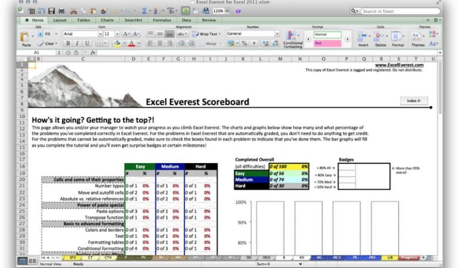Open the Formulas ribbon tab
The height and width of the screenshot is (268, 459).
tap(162, 20)
